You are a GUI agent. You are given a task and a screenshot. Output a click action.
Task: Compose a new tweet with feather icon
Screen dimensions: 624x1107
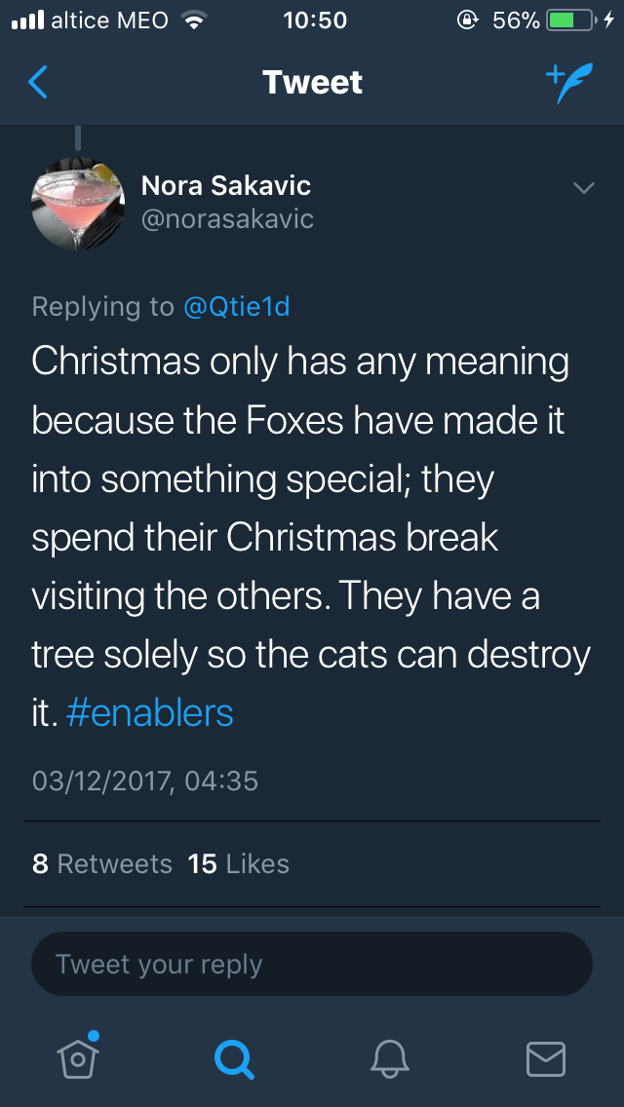pyautogui.click(x=568, y=84)
